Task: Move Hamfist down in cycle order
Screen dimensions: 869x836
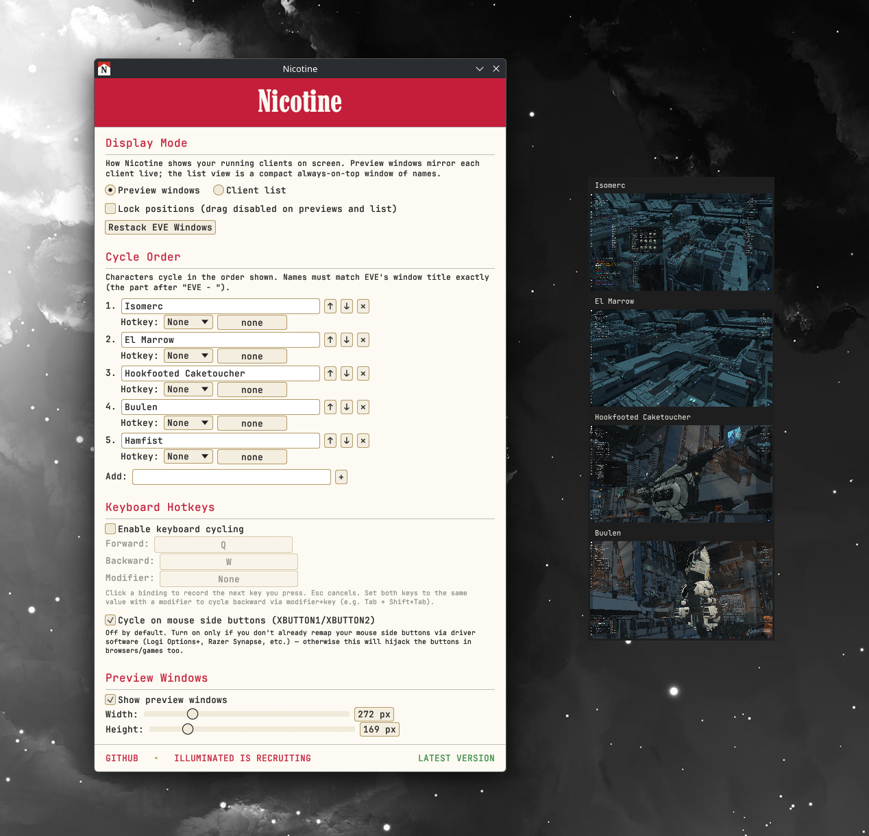Action: (347, 440)
